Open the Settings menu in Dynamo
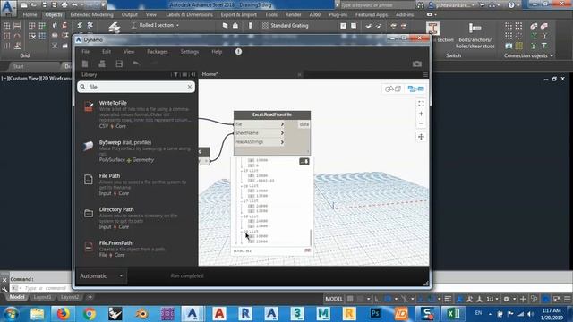This screenshot has width=573, height=322. tap(190, 52)
